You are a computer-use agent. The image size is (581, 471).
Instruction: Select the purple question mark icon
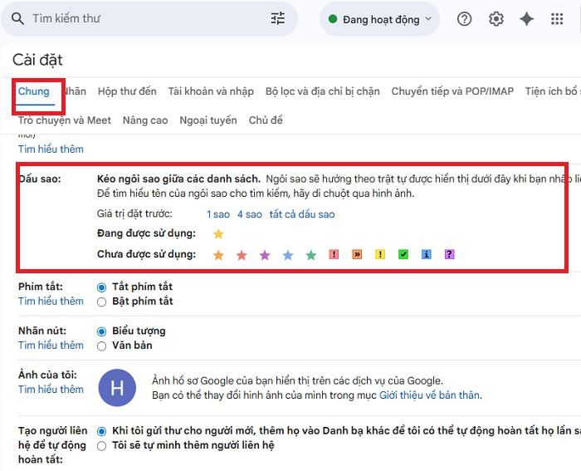[450, 254]
